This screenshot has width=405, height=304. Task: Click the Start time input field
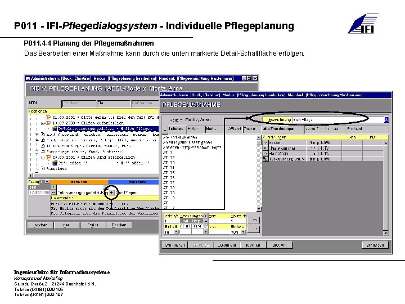click(186, 226)
